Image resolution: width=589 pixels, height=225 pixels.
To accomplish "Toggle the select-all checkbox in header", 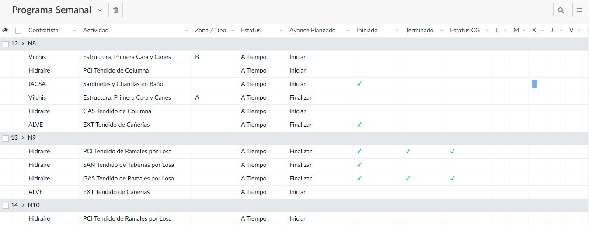I will [x=18, y=31].
